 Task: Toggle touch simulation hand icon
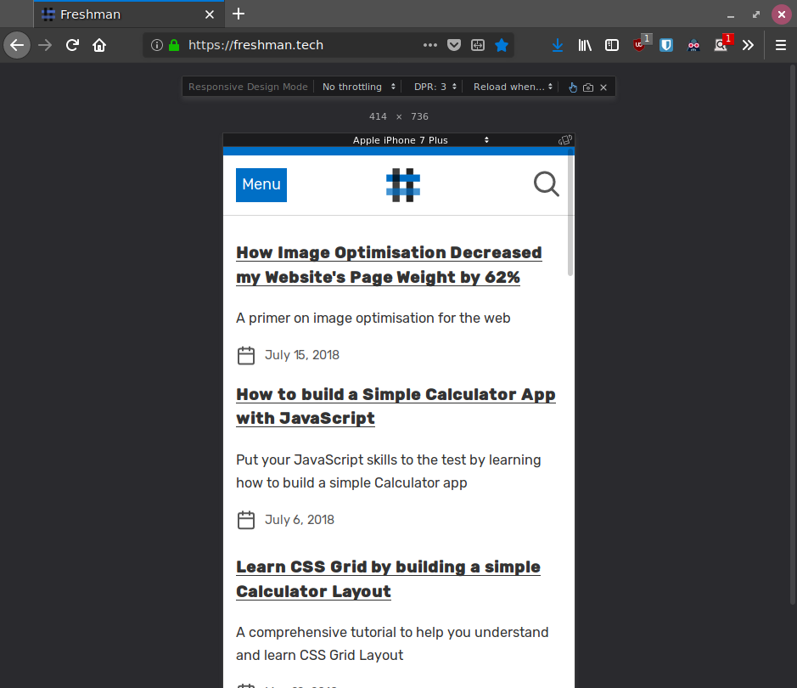573,87
